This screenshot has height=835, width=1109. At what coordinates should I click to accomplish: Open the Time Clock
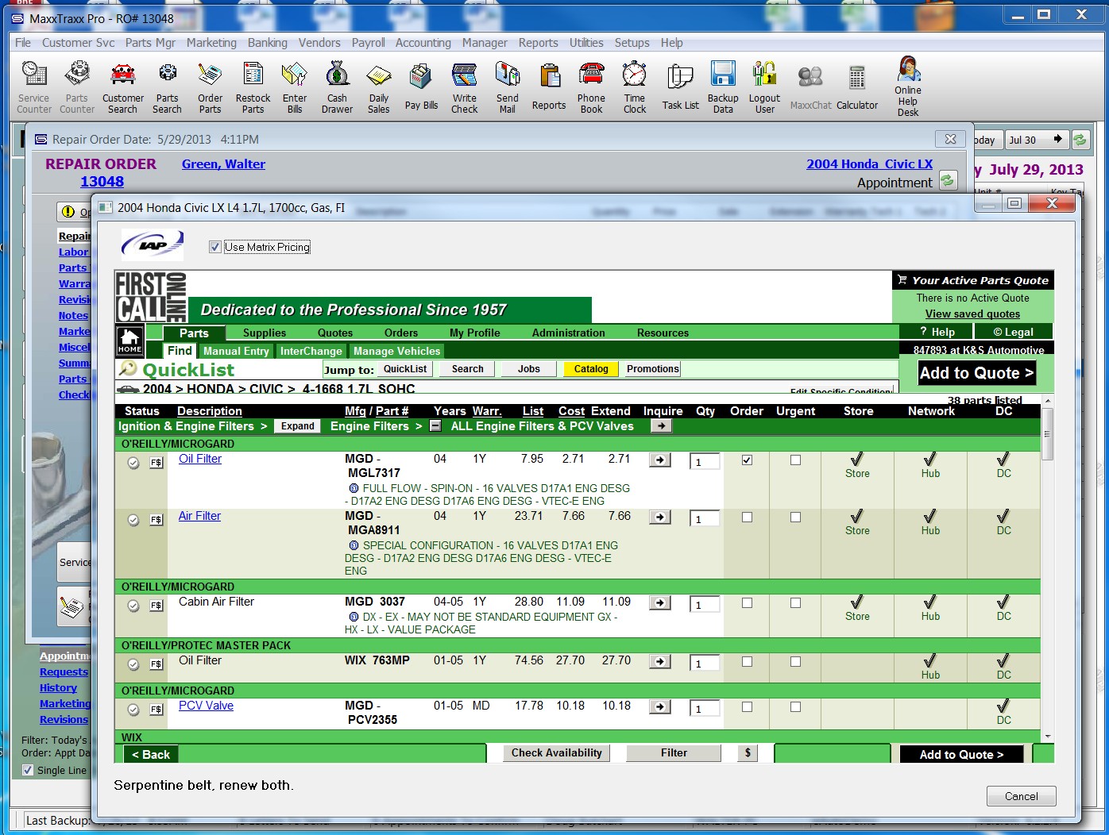635,87
